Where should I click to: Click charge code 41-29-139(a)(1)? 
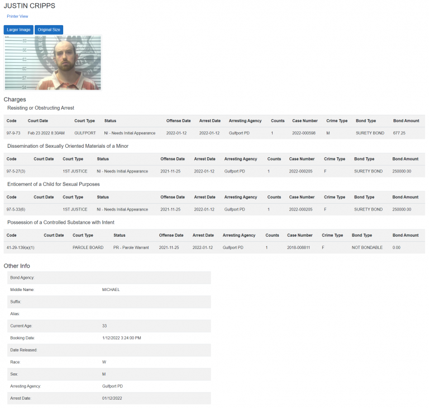pos(21,247)
